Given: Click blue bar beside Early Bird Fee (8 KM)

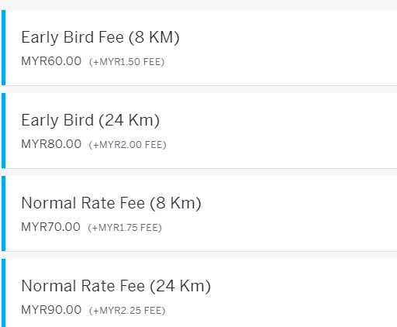Looking at the screenshot, I should coord(3,48).
